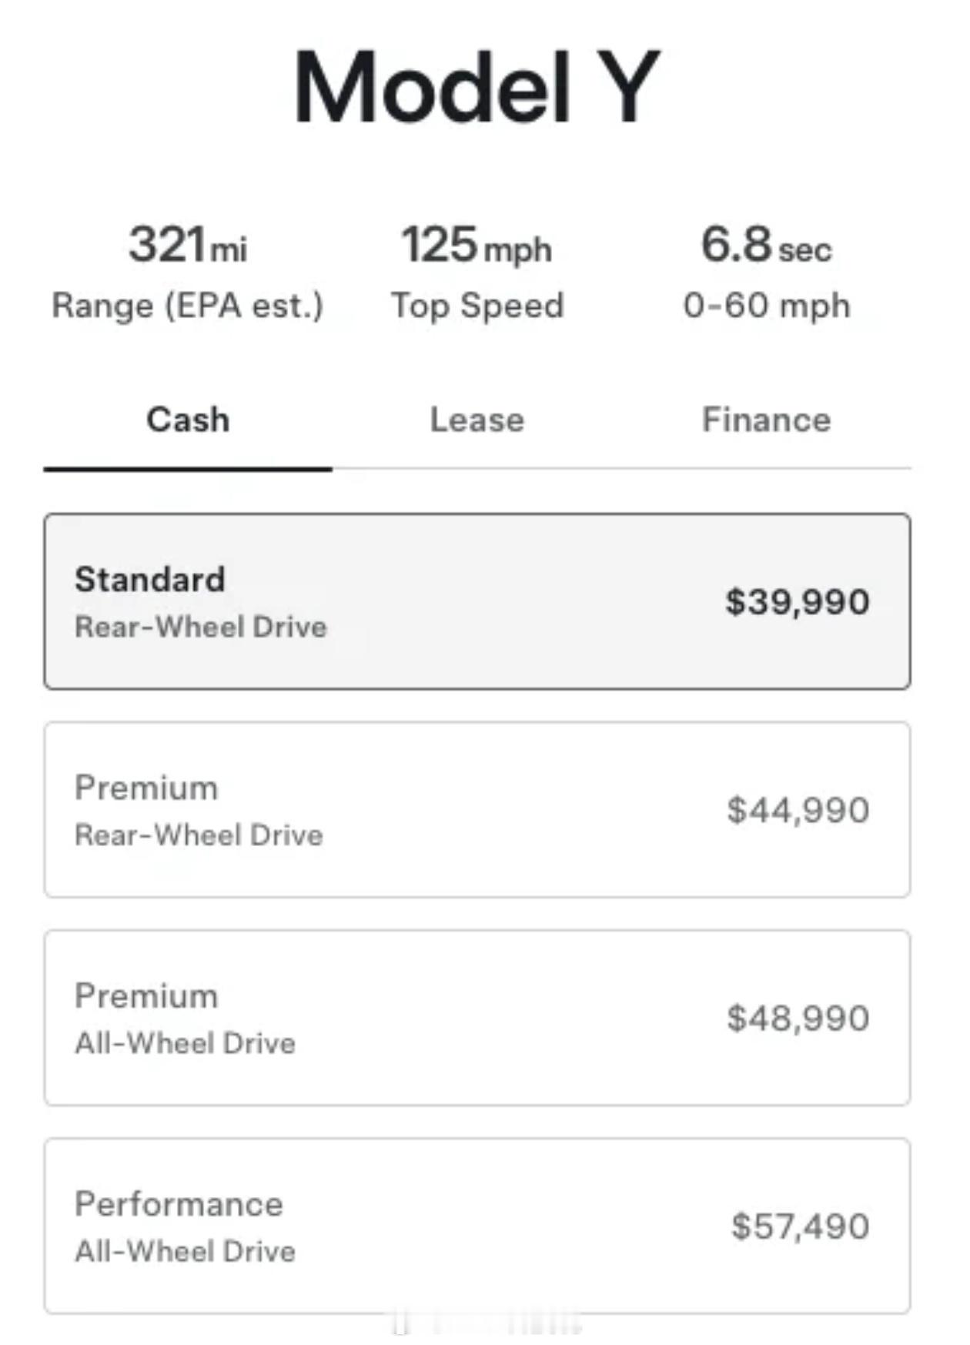Click the 125 mph value
970x1345 pixels.
(x=477, y=245)
